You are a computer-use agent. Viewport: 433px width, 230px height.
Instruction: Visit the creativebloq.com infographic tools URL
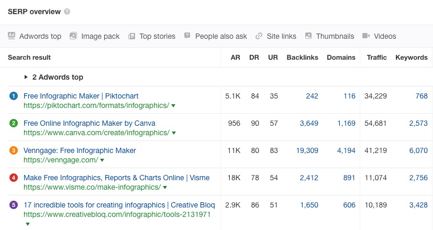pyautogui.click(x=117, y=214)
